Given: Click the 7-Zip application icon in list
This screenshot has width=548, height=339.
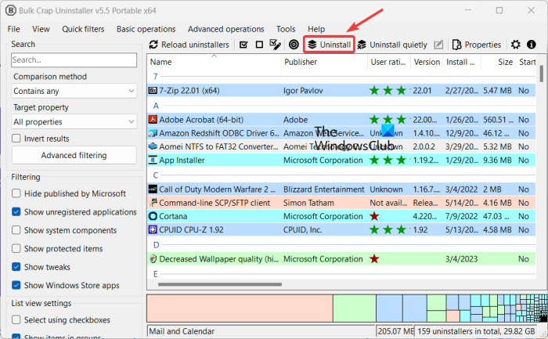Looking at the screenshot, I should (x=153, y=91).
